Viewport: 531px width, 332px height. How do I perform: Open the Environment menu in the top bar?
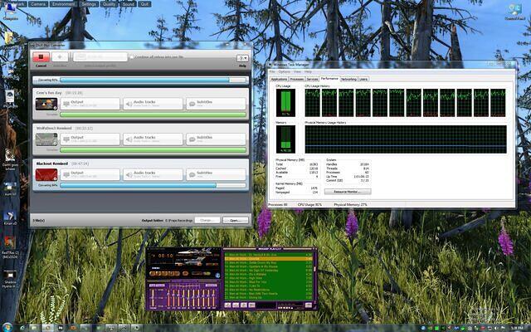pos(63,3)
